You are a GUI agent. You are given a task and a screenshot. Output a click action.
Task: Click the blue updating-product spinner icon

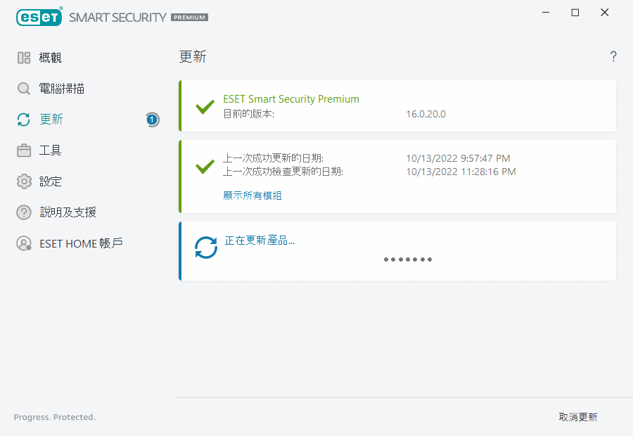[x=206, y=248]
